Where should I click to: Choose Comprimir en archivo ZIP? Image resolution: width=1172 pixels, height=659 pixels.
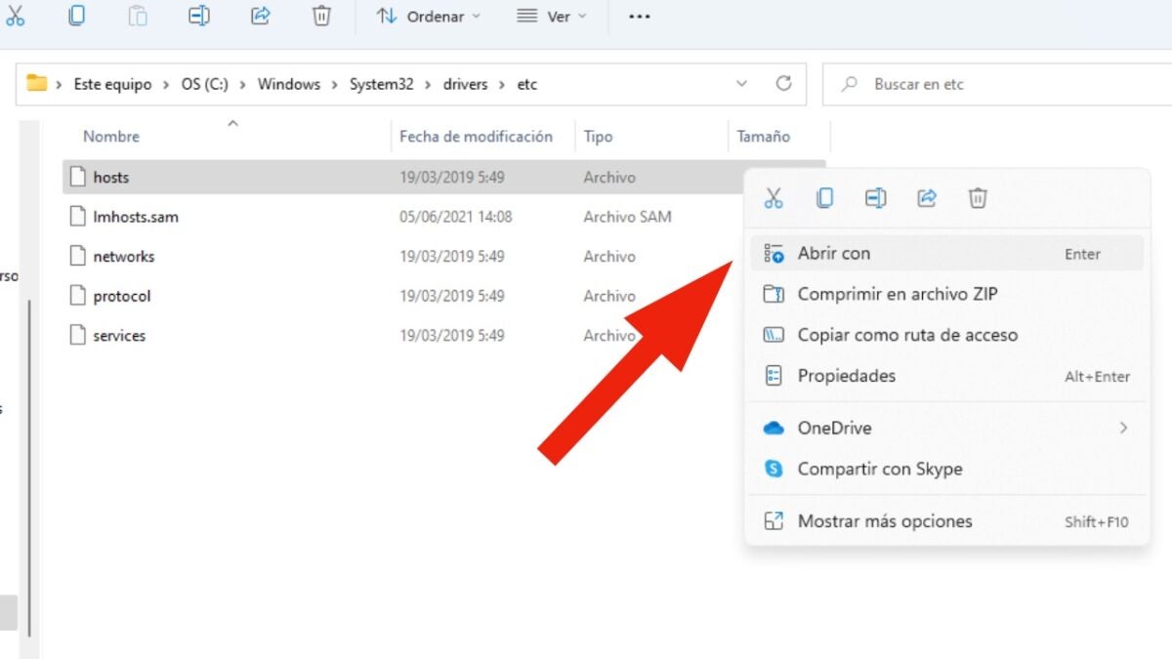[897, 294]
